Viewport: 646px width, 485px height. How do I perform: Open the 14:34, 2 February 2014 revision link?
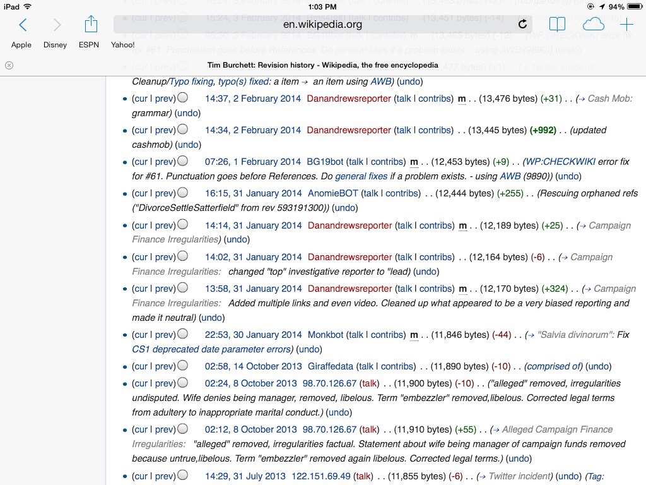[x=253, y=130]
